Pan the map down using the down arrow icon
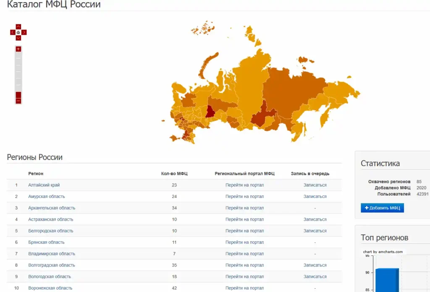Screen dimensions: 430x292 [x=18, y=38]
